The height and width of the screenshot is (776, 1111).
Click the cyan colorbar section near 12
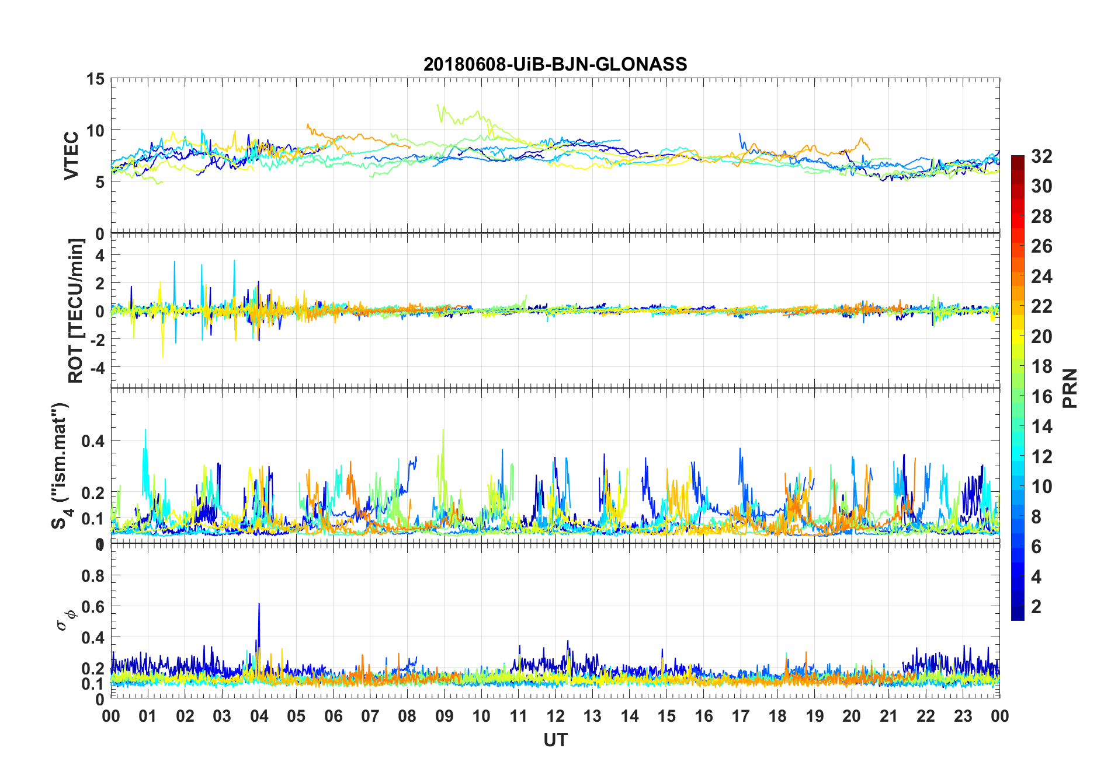(x=1018, y=455)
